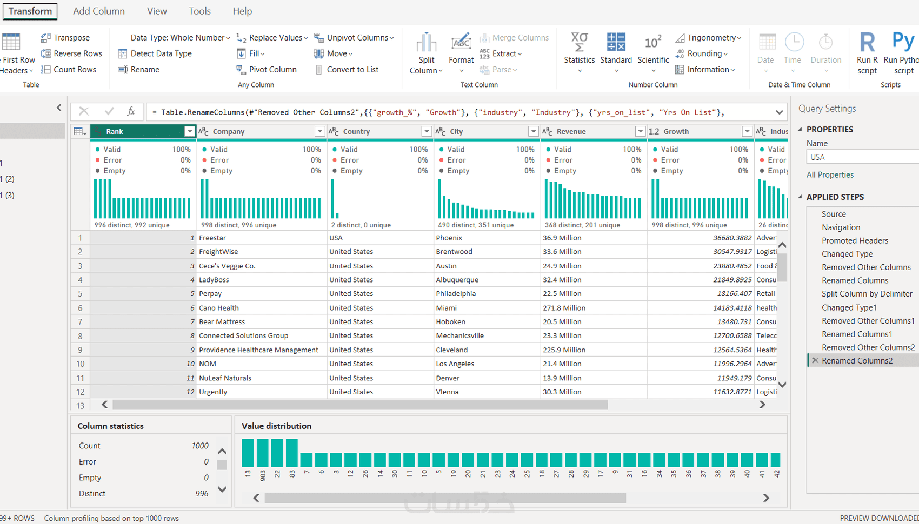Delete the Renamed Columns2 step
This screenshot has height=524, width=919.
(815, 360)
